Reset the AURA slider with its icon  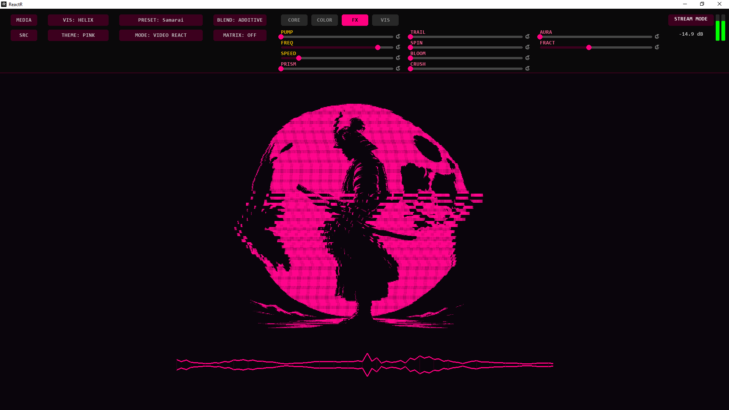pyautogui.click(x=657, y=37)
